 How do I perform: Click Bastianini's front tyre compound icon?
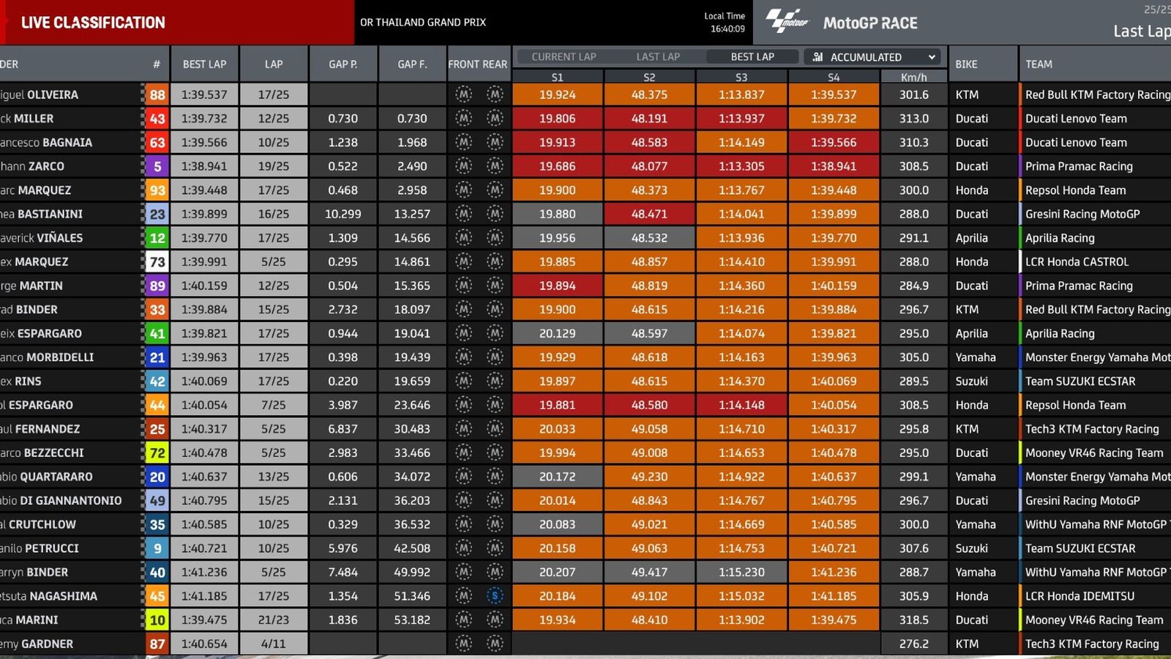point(463,214)
